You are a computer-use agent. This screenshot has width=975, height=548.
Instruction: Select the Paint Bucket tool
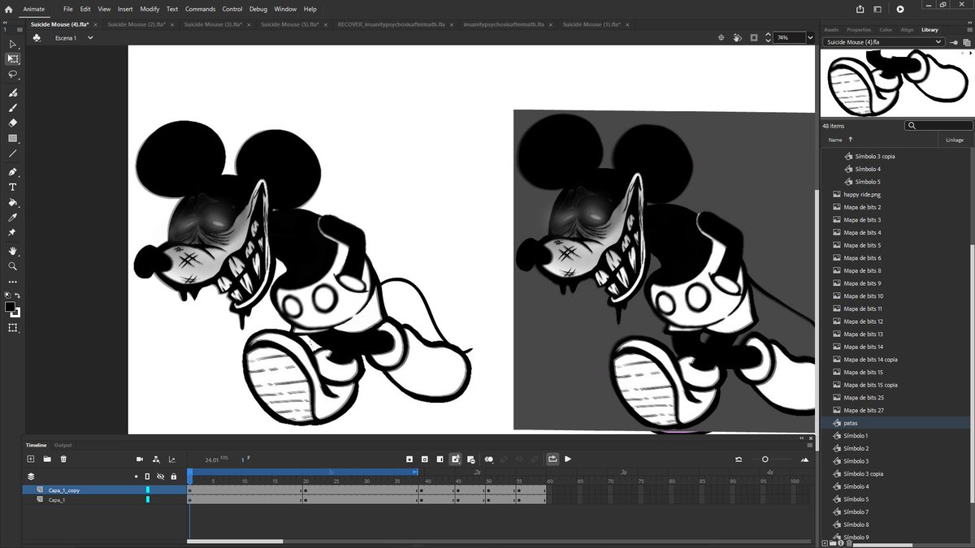pos(12,202)
